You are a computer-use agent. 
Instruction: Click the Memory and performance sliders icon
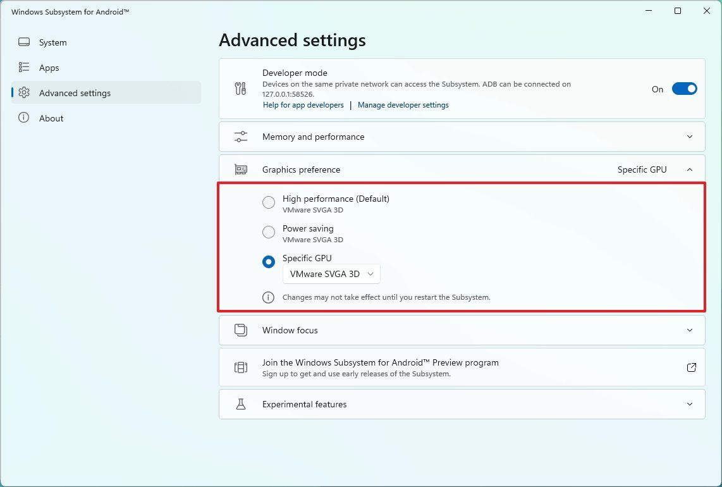240,136
